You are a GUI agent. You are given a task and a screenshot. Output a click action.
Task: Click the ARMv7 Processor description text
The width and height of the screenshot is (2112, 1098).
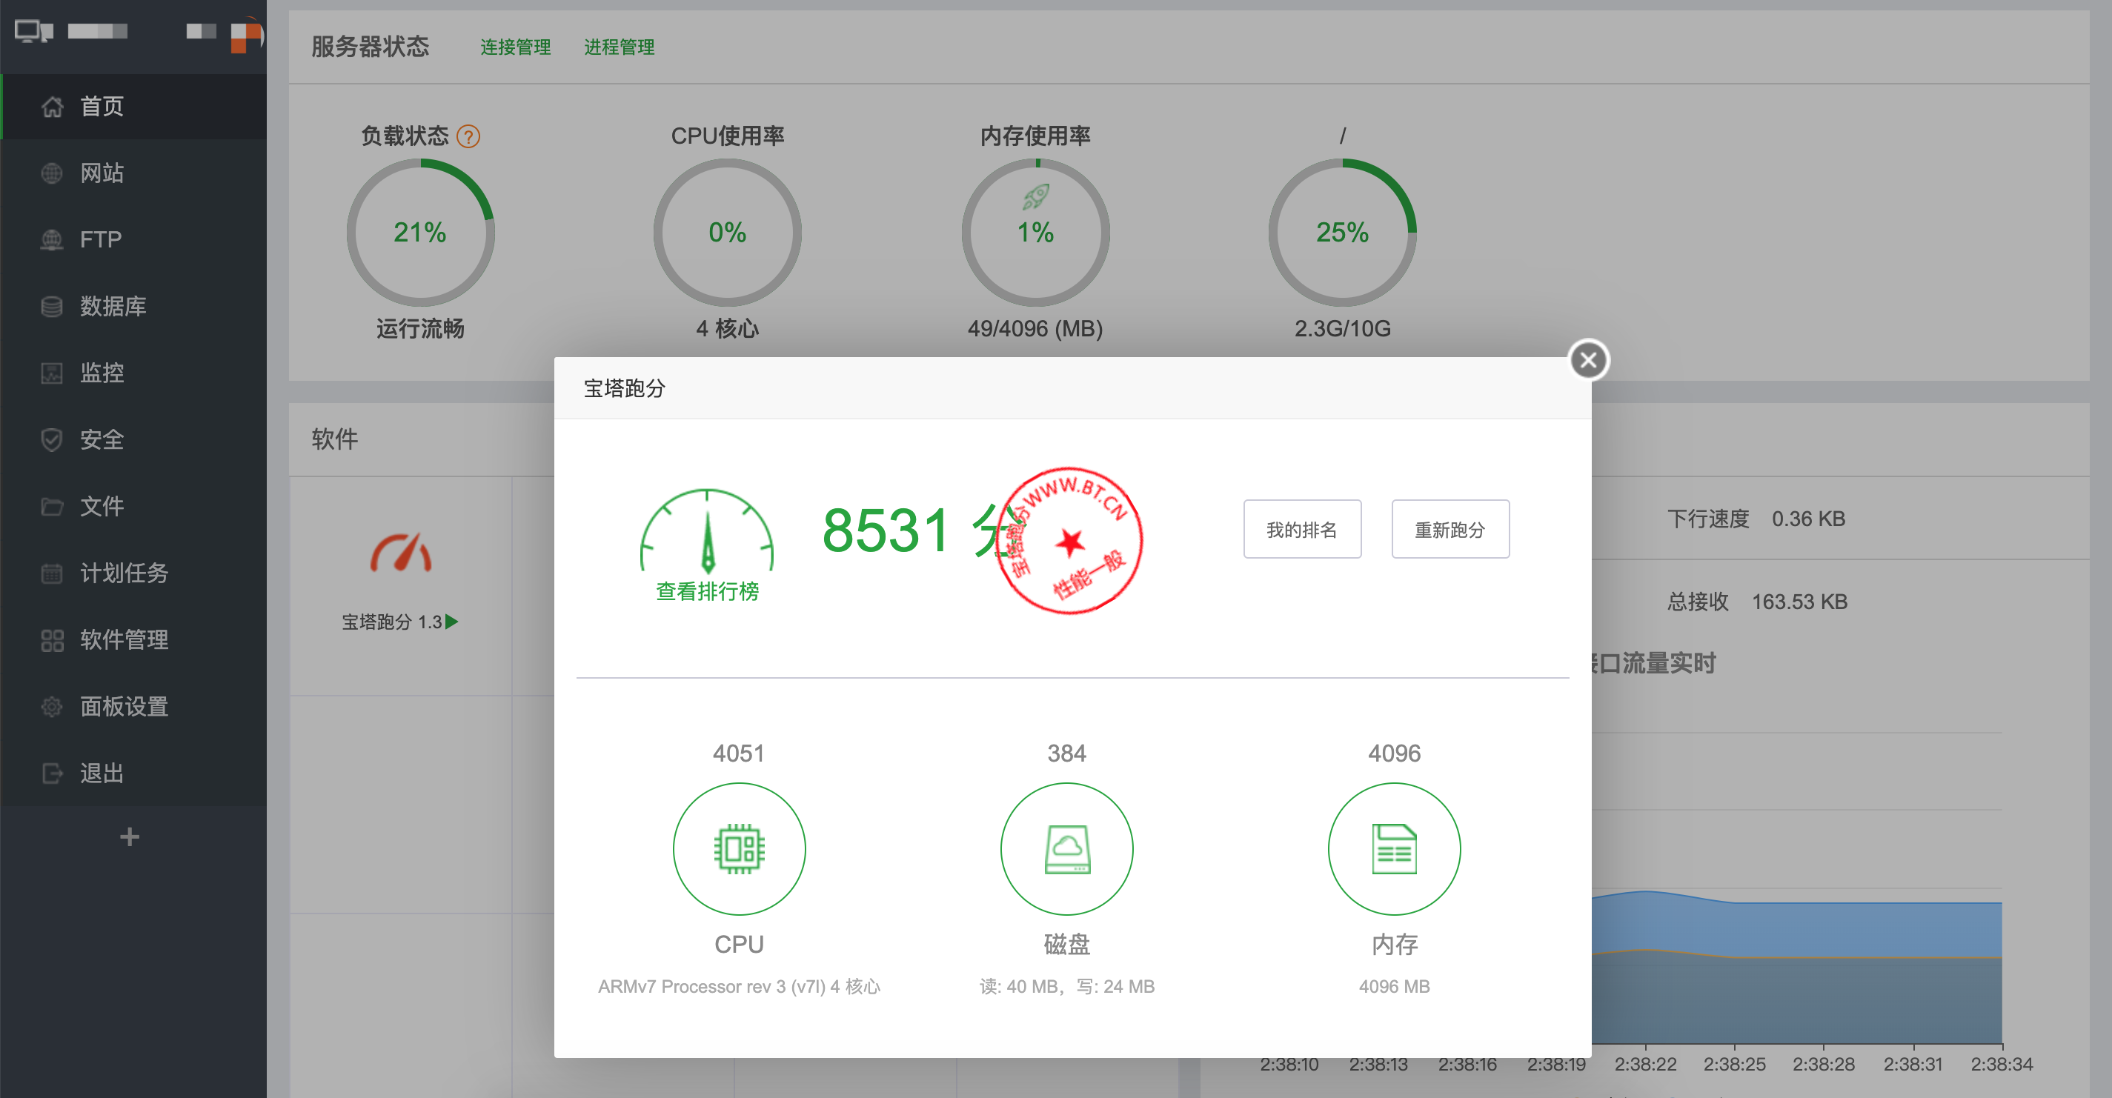pos(739,987)
